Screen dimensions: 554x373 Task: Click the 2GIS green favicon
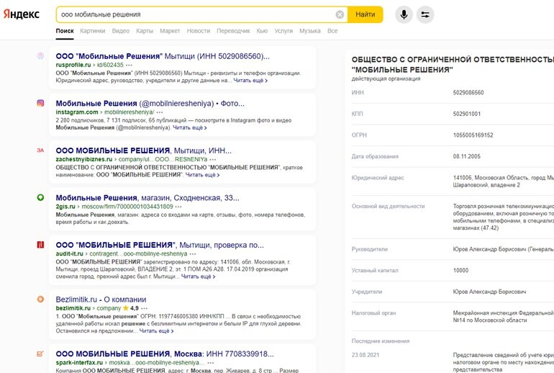point(40,197)
